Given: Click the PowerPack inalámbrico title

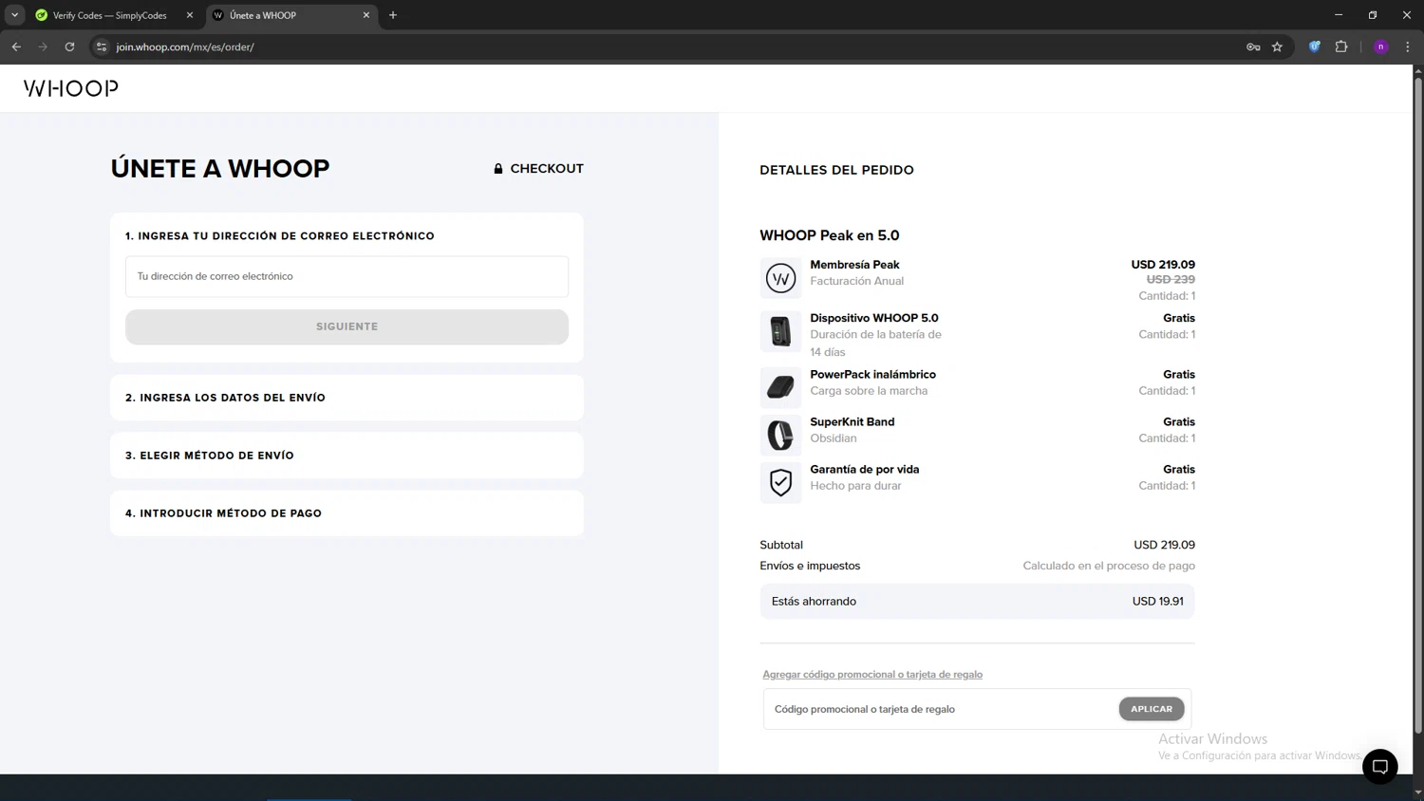Looking at the screenshot, I should click(872, 375).
